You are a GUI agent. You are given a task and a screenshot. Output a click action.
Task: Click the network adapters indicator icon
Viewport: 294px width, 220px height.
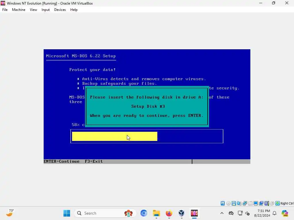click(245, 203)
